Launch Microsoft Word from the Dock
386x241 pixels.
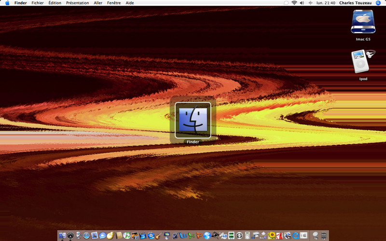click(182, 236)
